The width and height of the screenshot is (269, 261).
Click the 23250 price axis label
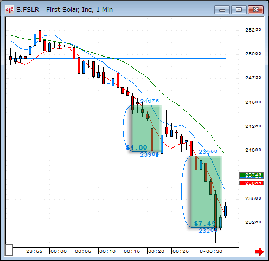click(x=253, y=222)
